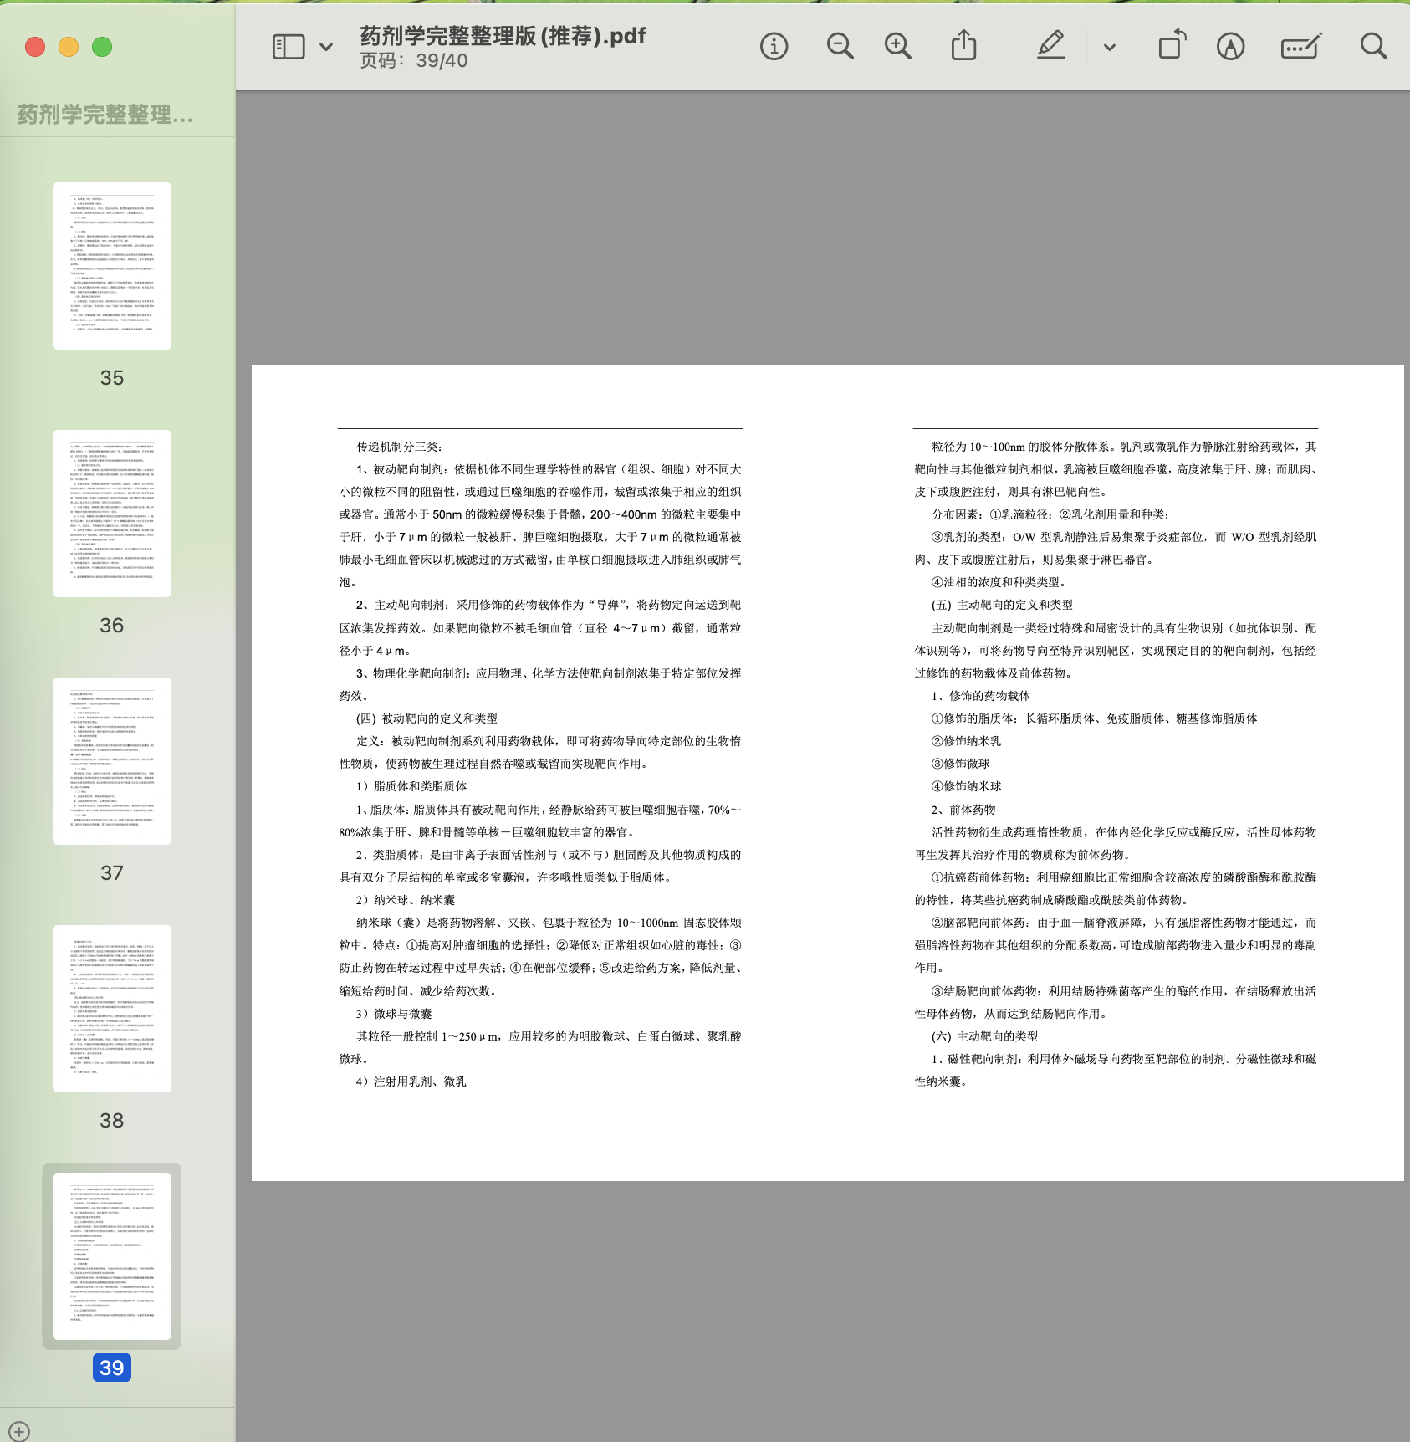
Task: Open the form filling tool
Action: click(1300, 47)
